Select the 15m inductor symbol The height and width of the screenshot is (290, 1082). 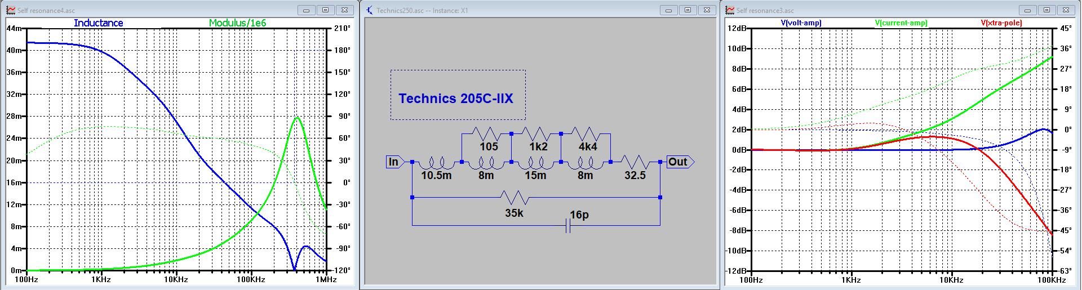point(536,163)
